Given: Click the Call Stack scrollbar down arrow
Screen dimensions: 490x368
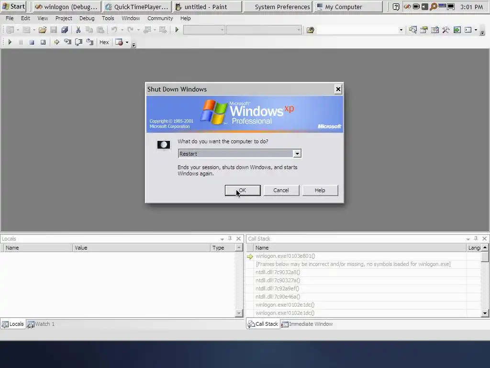Looking at the screenshot, I should [485, 313].
